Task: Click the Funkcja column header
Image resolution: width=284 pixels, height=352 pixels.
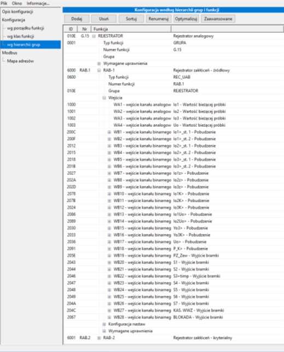Action: point(131,29)
